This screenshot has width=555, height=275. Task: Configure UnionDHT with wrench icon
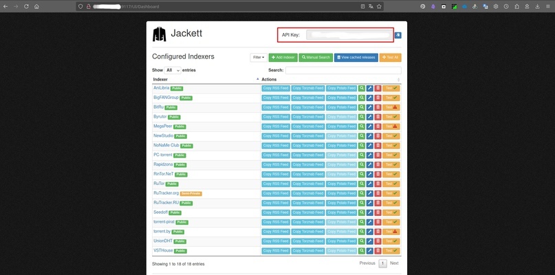(369, 241)
